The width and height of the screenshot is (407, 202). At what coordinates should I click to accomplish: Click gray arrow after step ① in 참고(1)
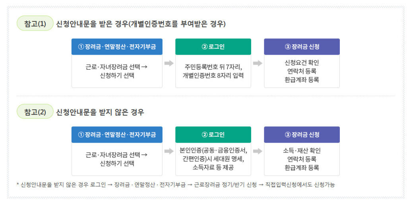[169, 63]
